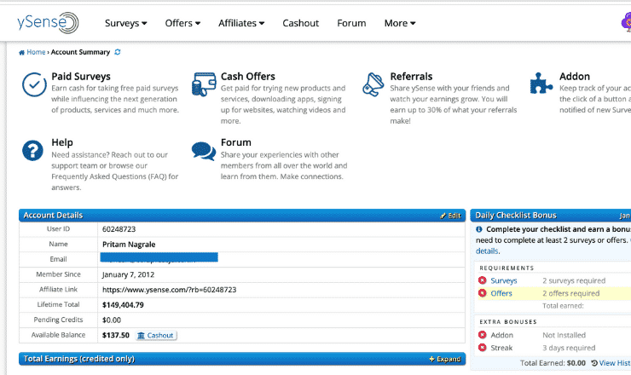Expand the More dropdown menu
The width and height of the screenshot is (631, 375).
[400, 23]
